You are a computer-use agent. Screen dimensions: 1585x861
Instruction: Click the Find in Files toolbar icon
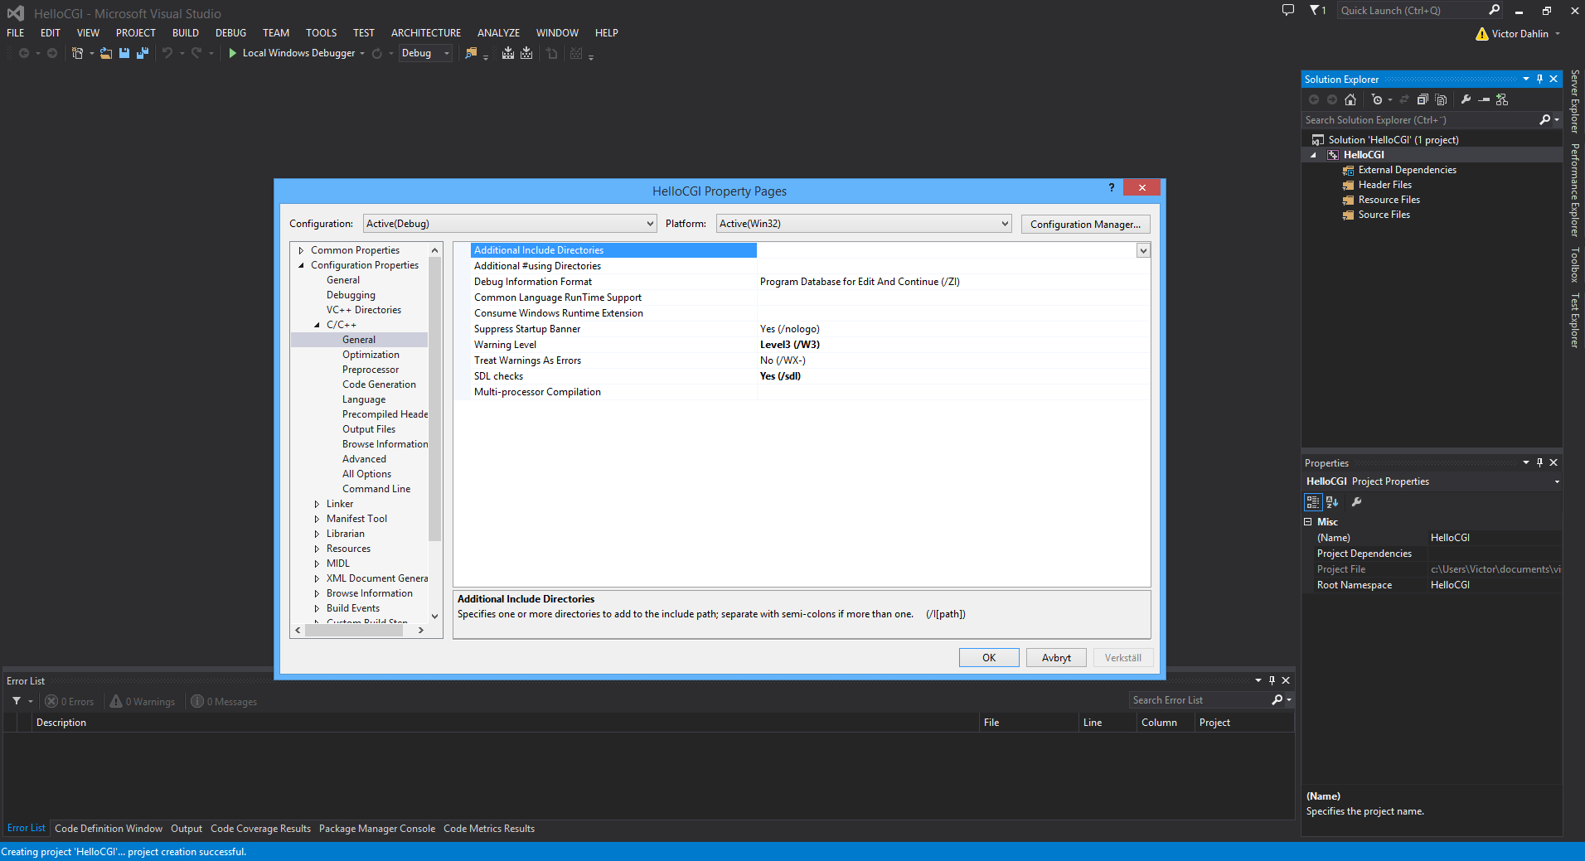pos(471,53)
